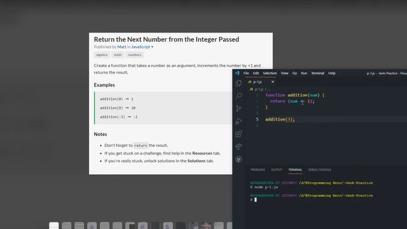Open the Go menu
This screenshot has width=407, height=229.
pos(294,73)
